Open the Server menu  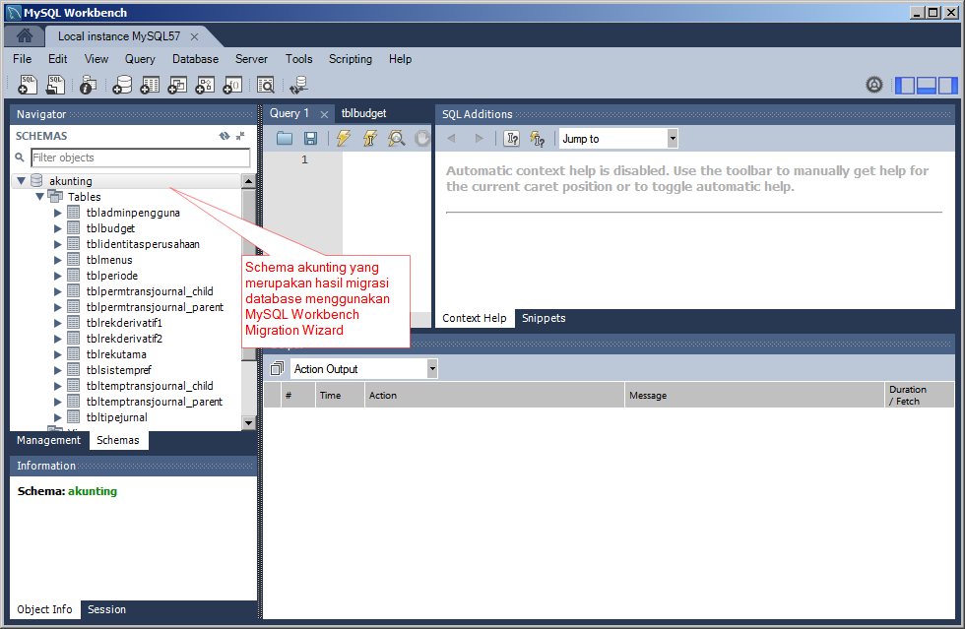pyautogui.click(x=251, y=59)
